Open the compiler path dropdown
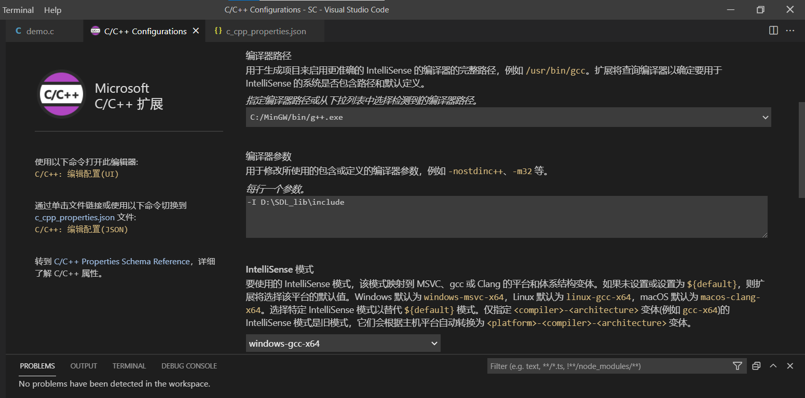Viewport: 805px width, 398px height. [x=508, y=117]
